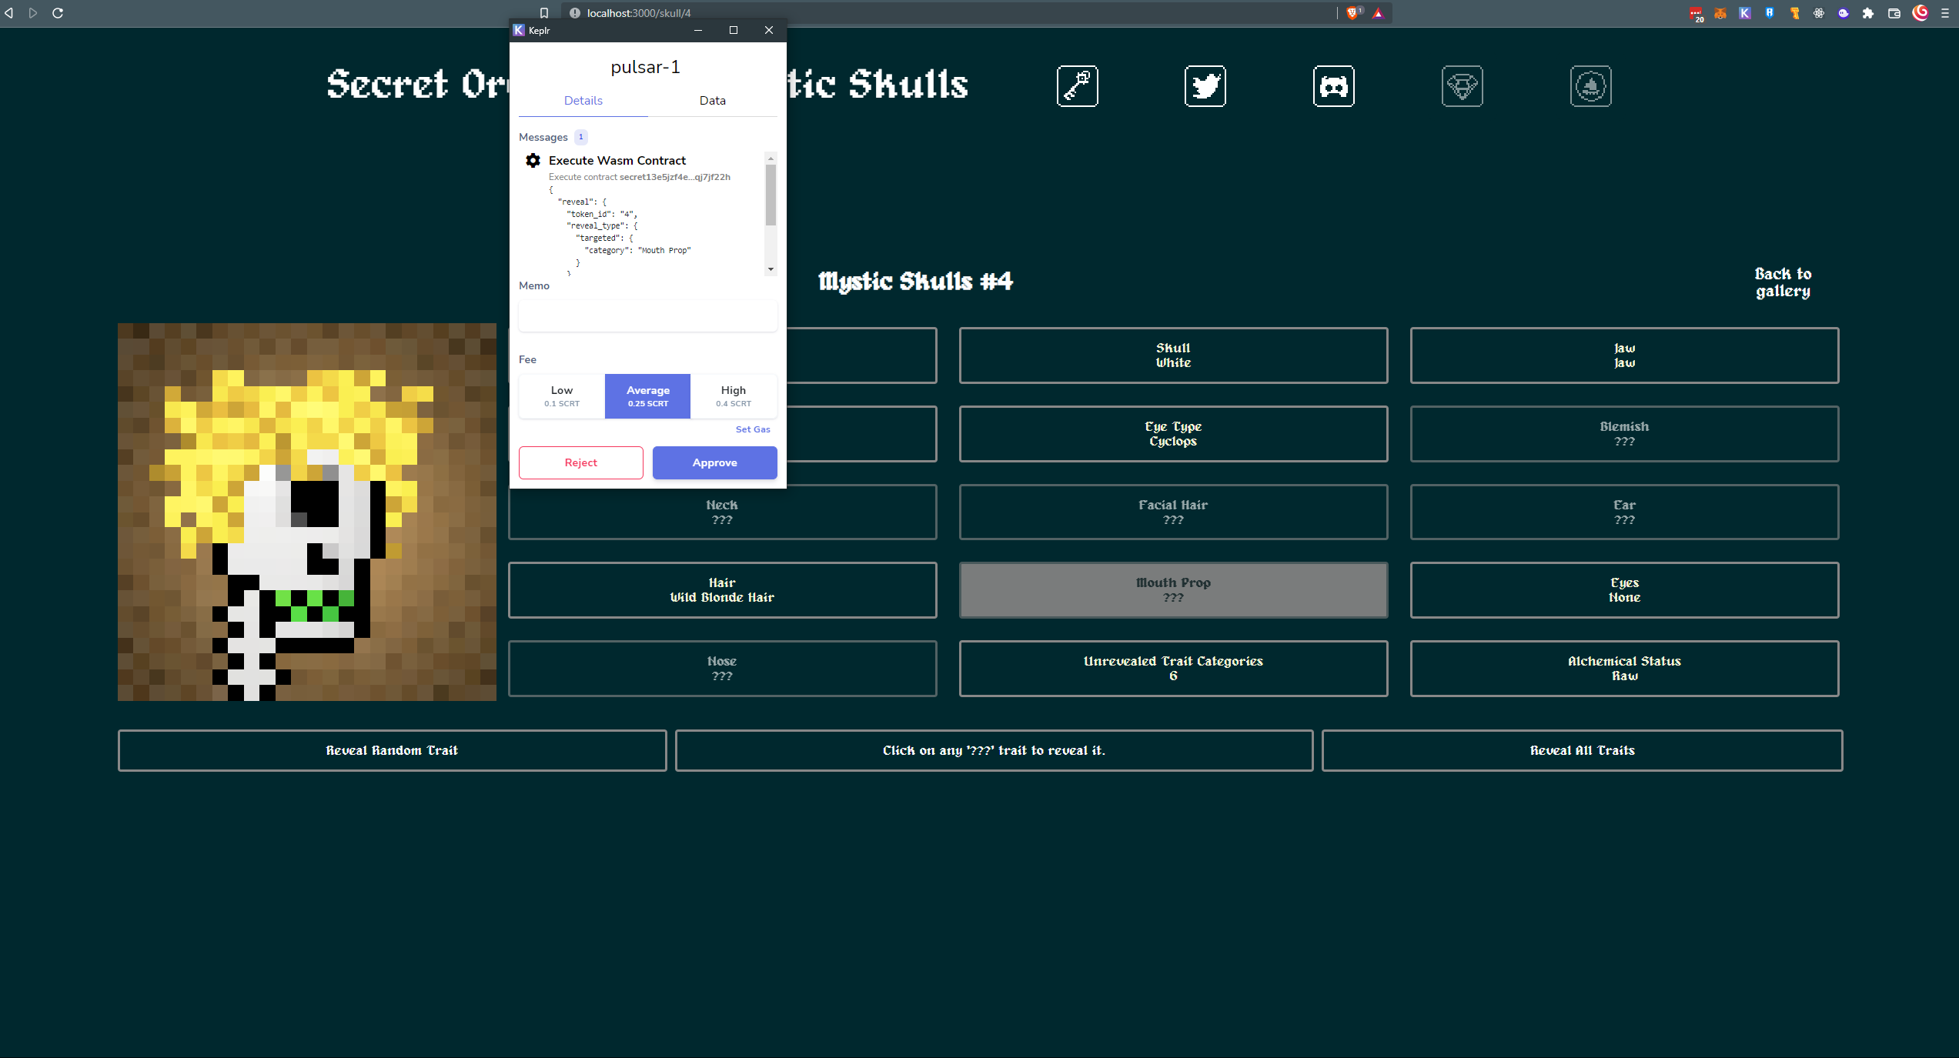Open the browser hamburger menu
1959x1058 pixels.
1944,13
